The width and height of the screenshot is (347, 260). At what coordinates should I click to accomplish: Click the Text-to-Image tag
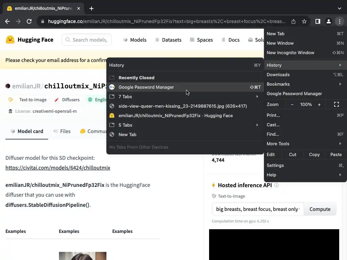pyautogui.click(x=28, y=100)
